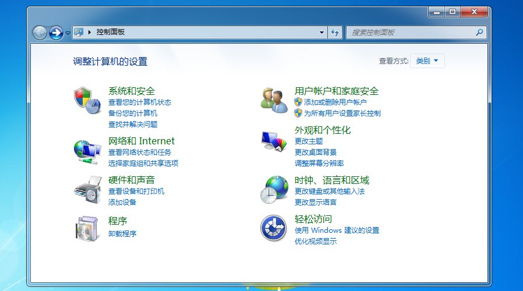Viewport: 523px width, 291px height.
Task: Click 控制面板 breadcrumb in address bar
Action: coord(111,32)
